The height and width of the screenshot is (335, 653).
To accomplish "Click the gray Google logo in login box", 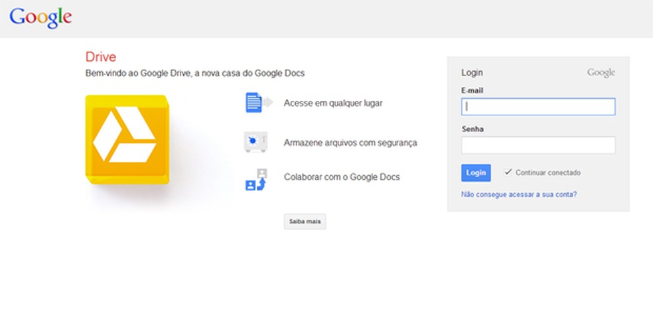I will pyautogui.click(x=601, y=73).
